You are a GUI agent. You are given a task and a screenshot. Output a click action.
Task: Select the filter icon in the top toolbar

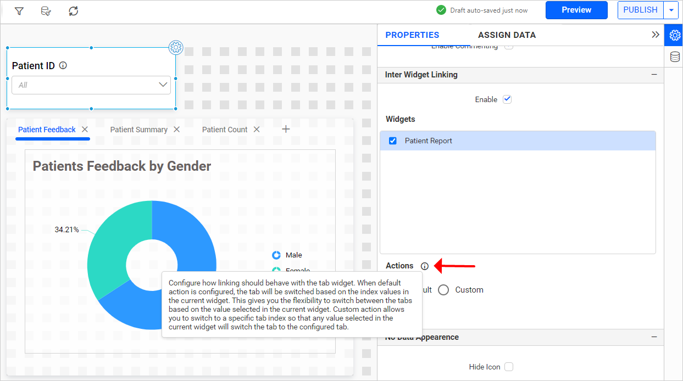[19, 10]
